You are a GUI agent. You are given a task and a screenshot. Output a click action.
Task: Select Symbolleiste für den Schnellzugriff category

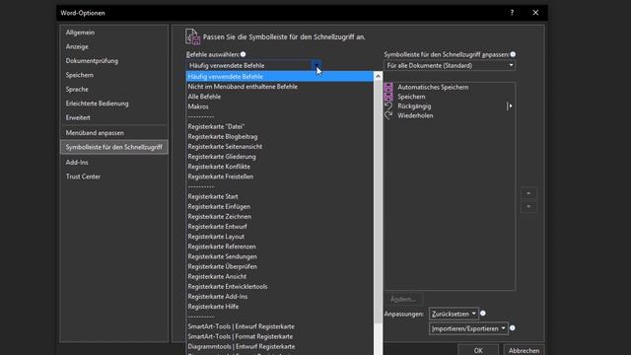(x=114, y=147)
